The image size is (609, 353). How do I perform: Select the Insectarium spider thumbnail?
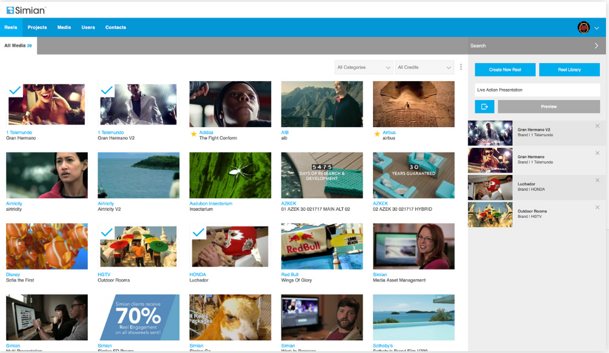coord(230,175)
